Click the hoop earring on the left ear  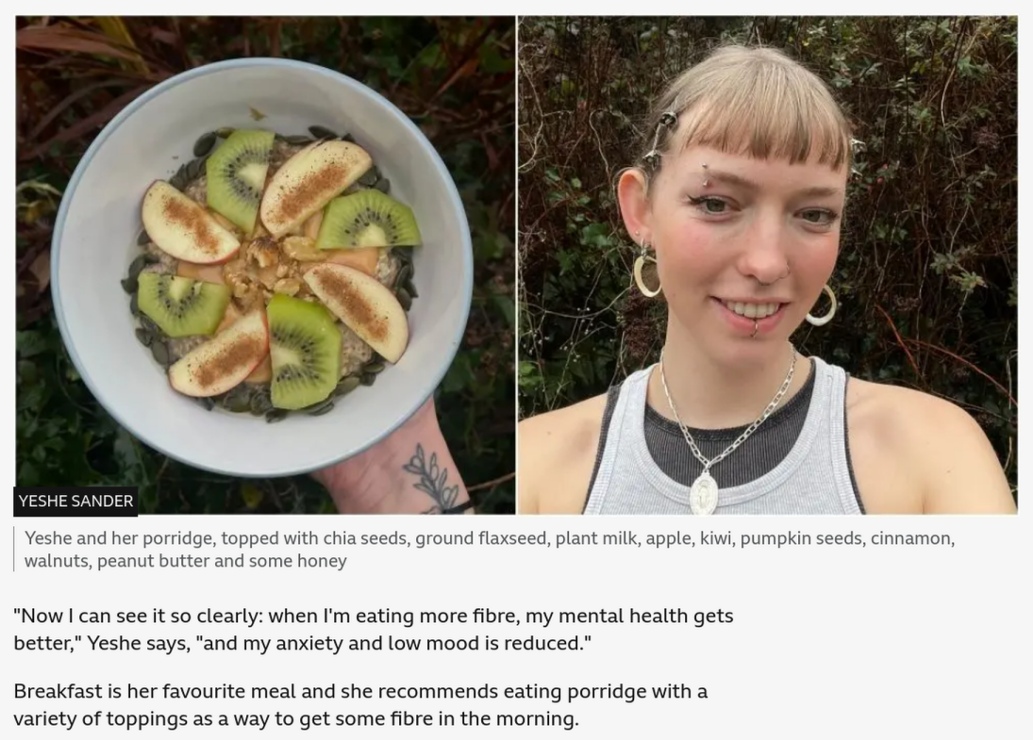(646, 275)
